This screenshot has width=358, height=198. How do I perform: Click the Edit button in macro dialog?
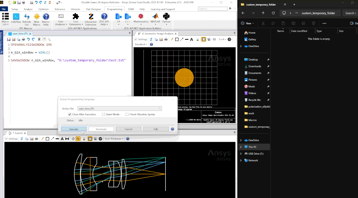(x=156, y=129)
